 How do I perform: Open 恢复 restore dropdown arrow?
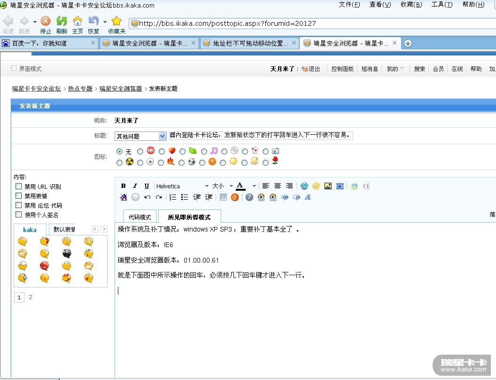pos(105,22)
